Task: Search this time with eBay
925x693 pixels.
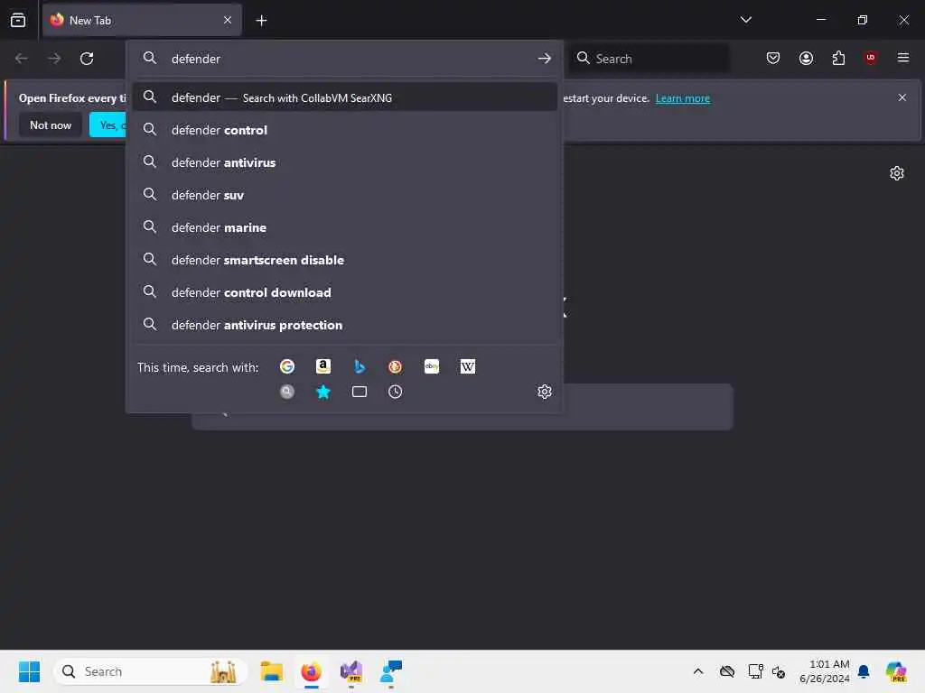Action: tap(431, 366)
